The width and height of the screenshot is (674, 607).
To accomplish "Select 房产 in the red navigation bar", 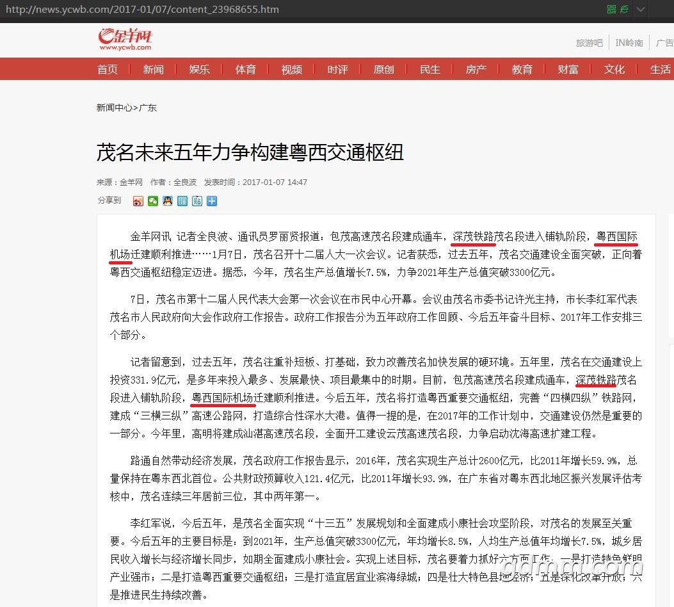I will [x=476, y=69].
